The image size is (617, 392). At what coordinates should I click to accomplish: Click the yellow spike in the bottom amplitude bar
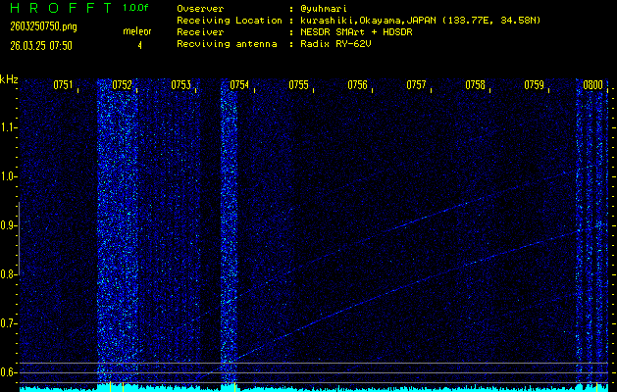[111, 386]
